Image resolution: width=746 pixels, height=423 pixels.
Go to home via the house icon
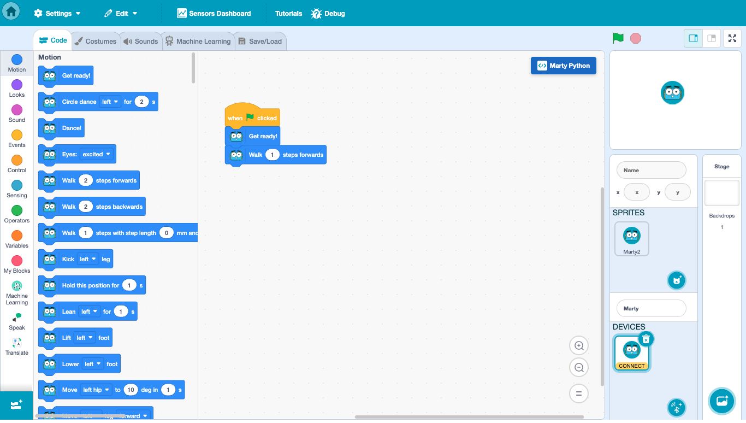pos(11,11)
